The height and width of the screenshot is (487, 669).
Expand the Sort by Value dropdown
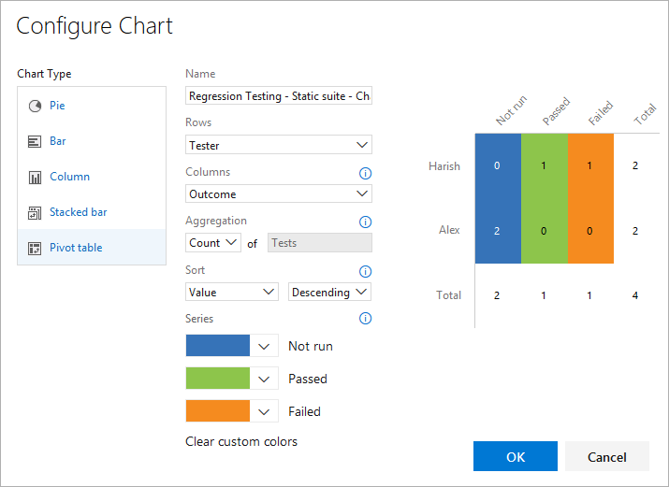coord(232,292)
